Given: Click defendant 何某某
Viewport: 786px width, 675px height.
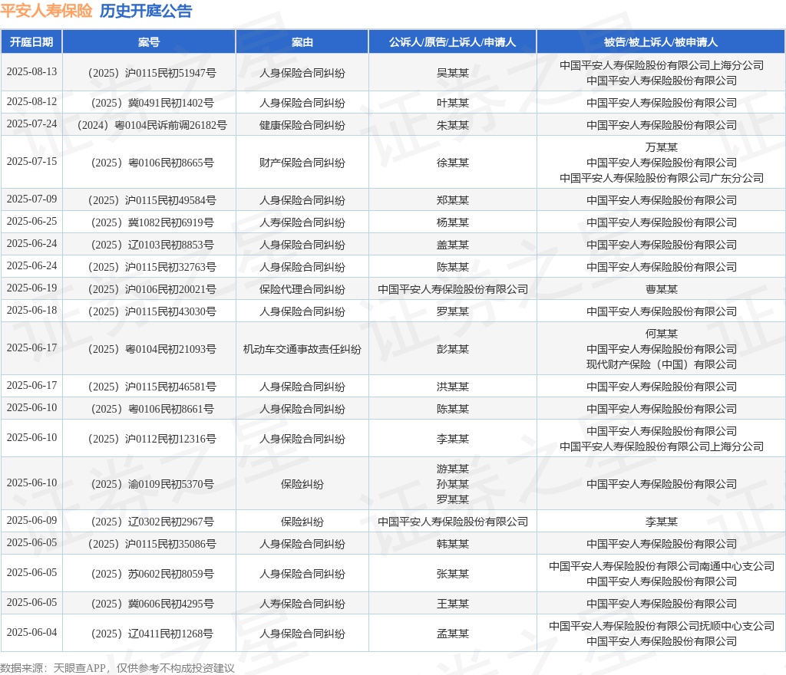Looking at the screenshot, I should [x=662, y=334].
